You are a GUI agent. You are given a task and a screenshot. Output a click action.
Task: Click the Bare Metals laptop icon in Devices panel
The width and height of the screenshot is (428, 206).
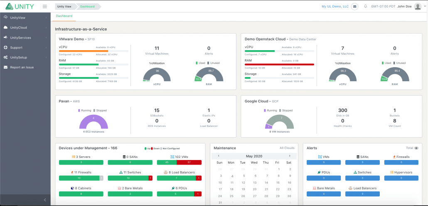click(119, 188)
